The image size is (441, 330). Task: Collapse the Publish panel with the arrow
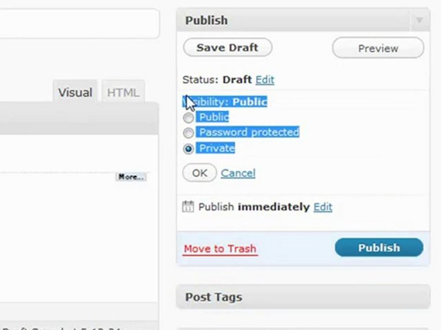(419, 20)
